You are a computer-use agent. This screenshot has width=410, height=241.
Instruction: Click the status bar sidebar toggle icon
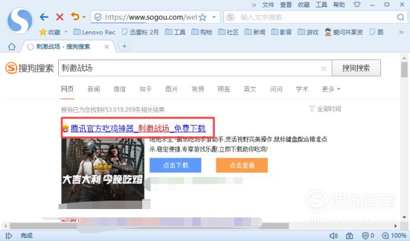(9, 236)
